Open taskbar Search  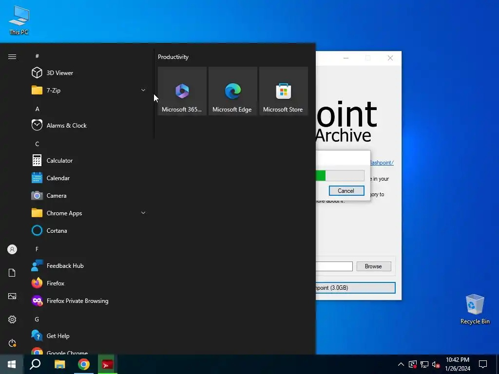point(35,364)
